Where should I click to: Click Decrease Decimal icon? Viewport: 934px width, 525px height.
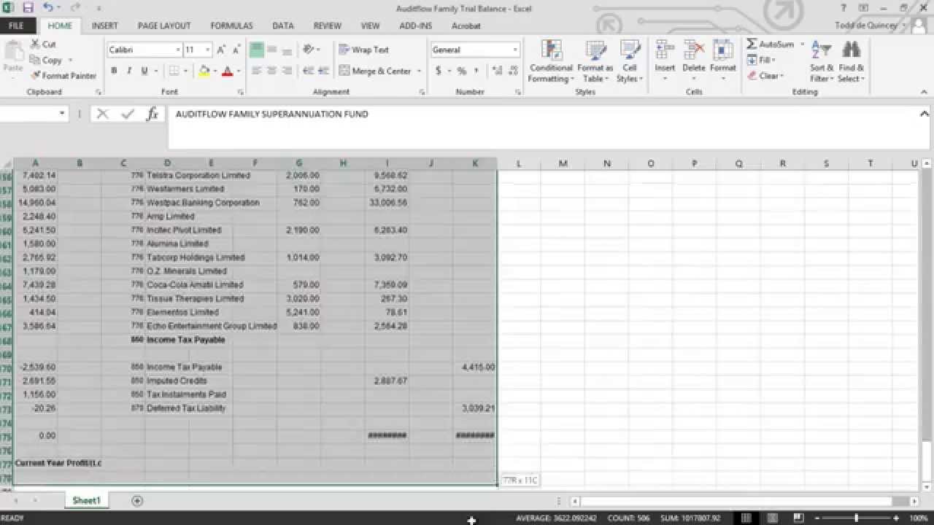[513, 71]
